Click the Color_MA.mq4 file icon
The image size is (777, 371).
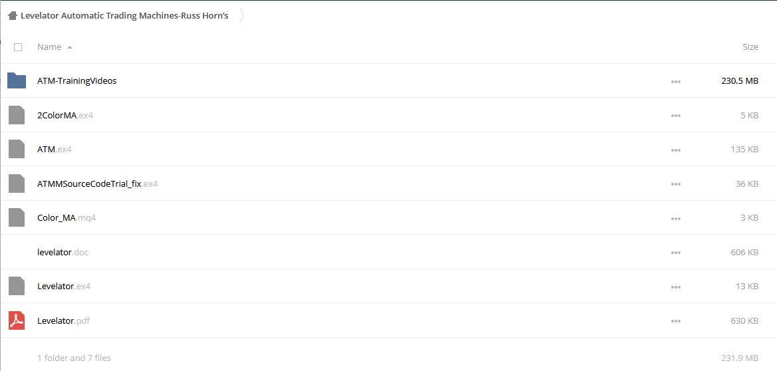coord(17,217)
